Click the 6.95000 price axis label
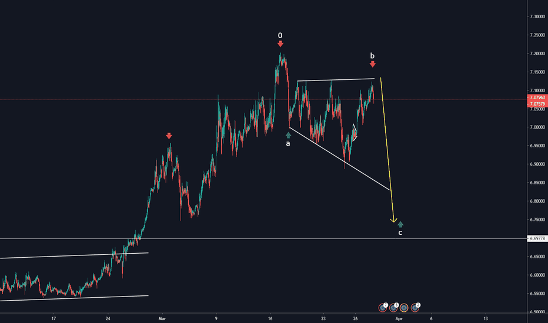Image resolution: width=548 pixels, height=323 pixels. point(537,146)
